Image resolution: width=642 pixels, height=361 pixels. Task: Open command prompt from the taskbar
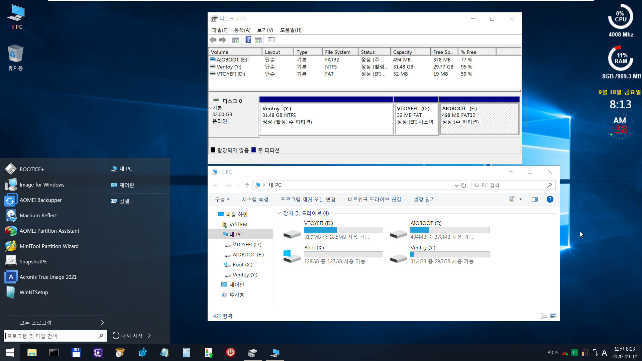(x=54, y=353)
